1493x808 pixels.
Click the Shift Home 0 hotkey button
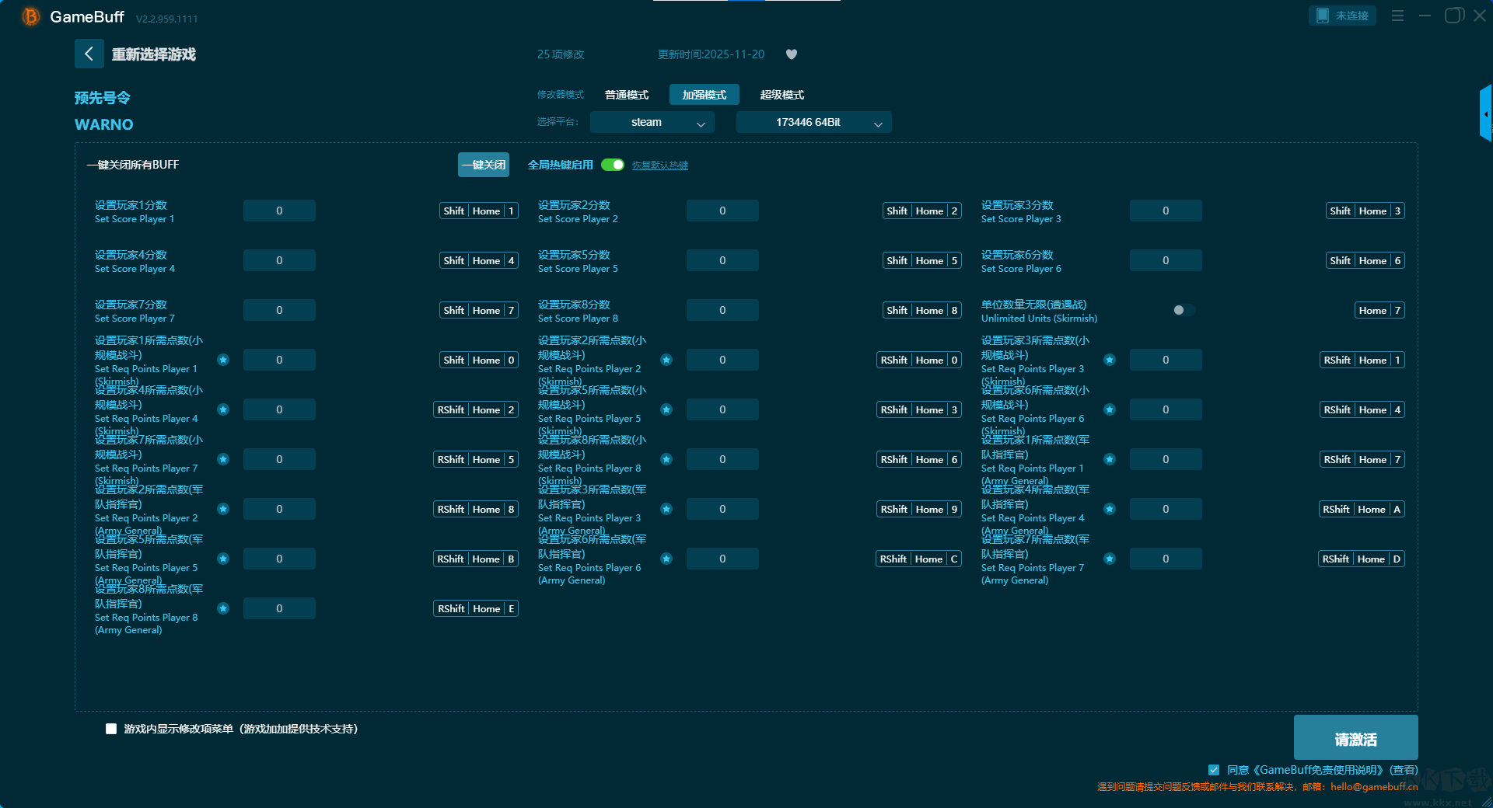tap(479, 360)
